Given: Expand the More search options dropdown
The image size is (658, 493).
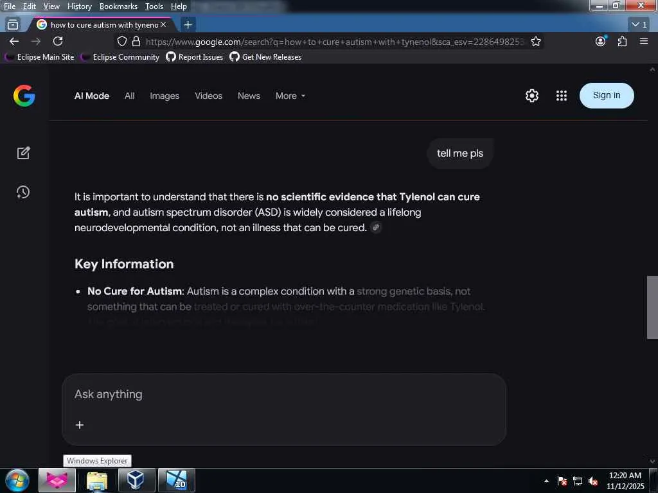Looking at the screenshot, I should [290, 96].
